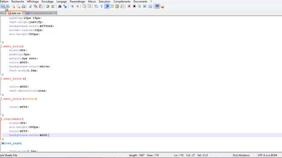Click the Print toolbar icon
Viewport: 282px width, 158px height.
23,7
